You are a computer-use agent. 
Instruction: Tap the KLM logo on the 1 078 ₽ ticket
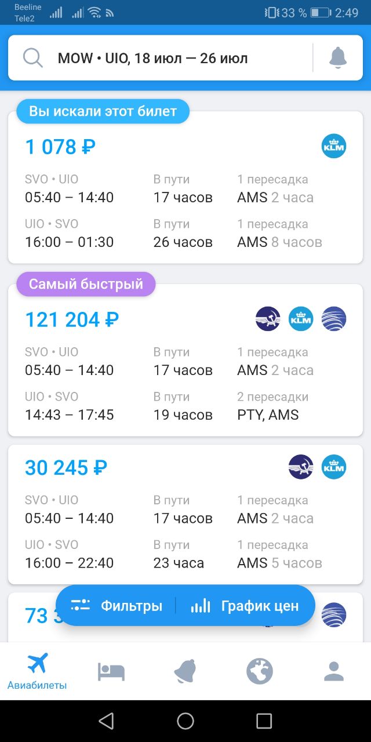point(334,146)
